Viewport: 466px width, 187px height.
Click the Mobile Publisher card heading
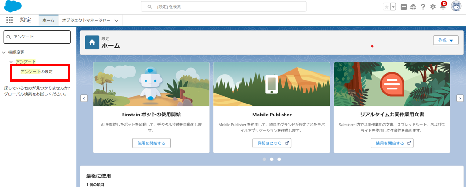tap(272, 115)
